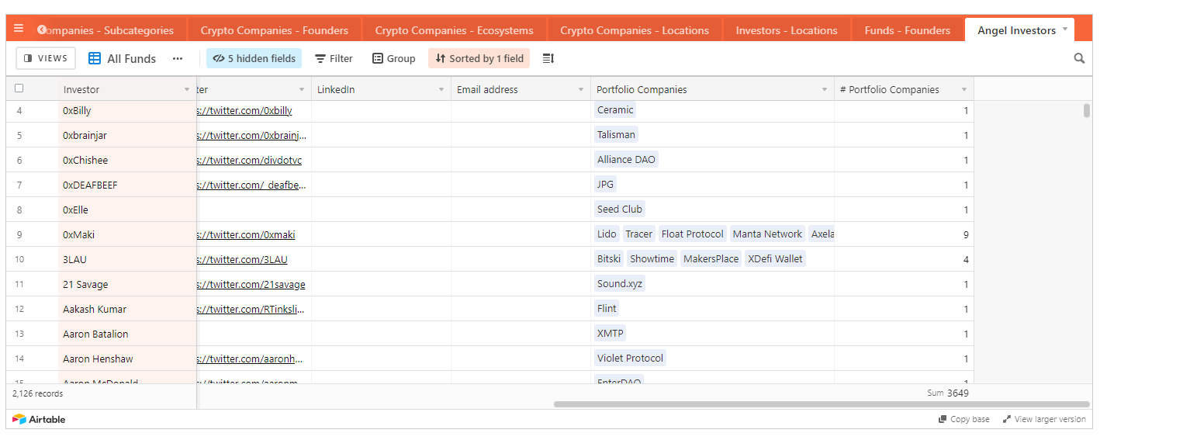Select investor cell 0xDEAFBEEF
The height and width of the screenshot is (440, 1190).
127,185
